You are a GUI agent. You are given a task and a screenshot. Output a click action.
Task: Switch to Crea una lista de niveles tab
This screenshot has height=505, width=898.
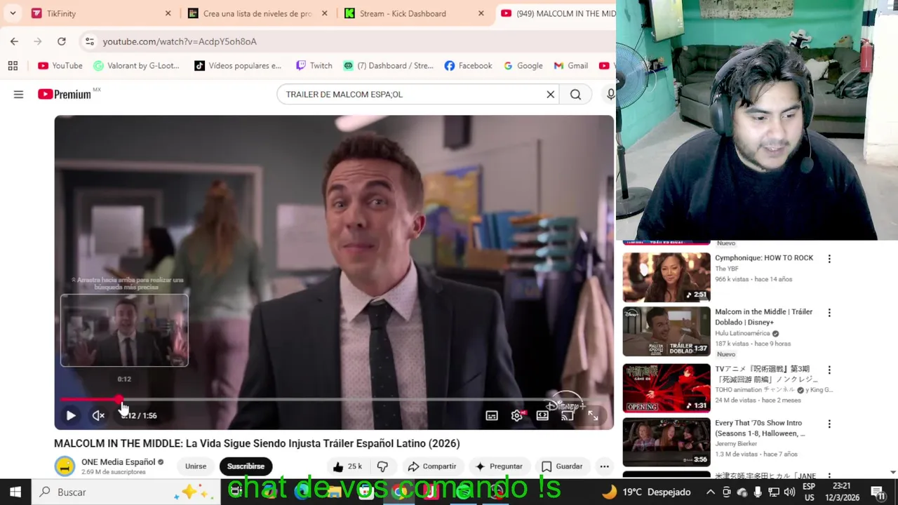pos(257,13)
